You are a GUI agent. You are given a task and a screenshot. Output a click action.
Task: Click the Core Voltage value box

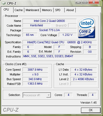pyautogui.click(x=68, y=35)
